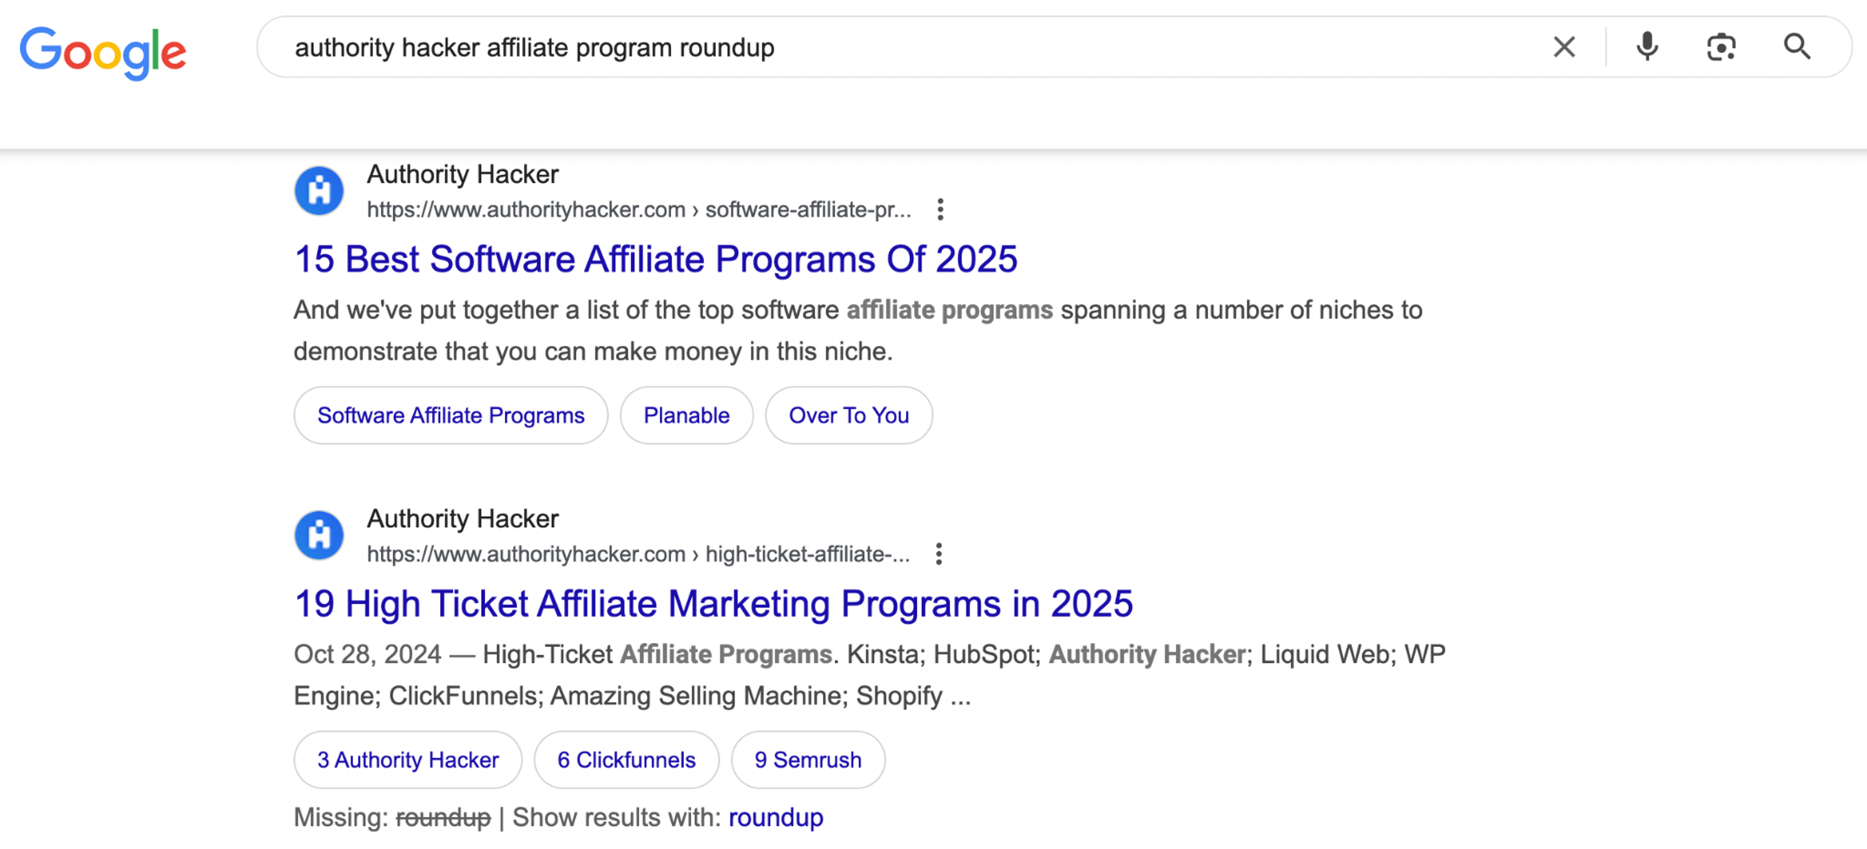The height and width of the screenshot is (849, 1867).
Task: Open '19 High Ticket Affiliate Marketing Programs in 2025'
Action: click(x=713, y=604)
